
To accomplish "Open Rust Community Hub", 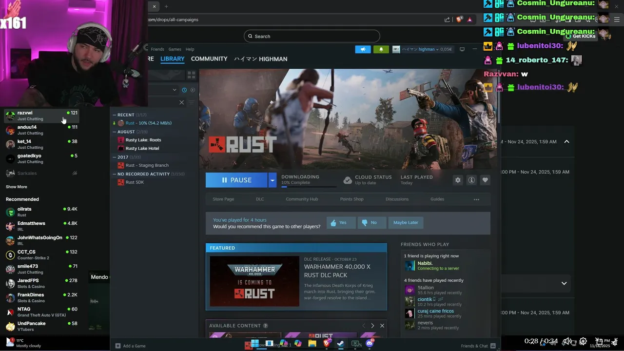I will coord(302,199).
